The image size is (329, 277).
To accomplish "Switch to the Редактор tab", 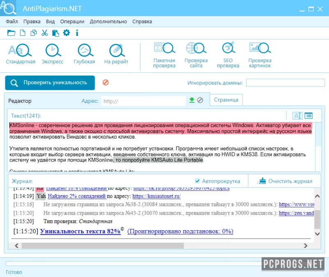I will (x=20, y=101).
